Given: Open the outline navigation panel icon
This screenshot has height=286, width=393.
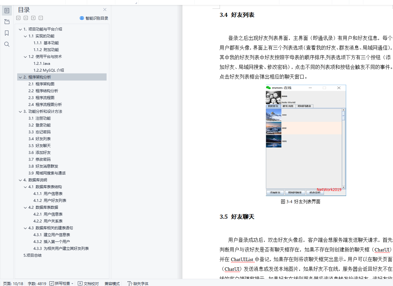Looking at the screenshot, I should [x=7, y=11].
